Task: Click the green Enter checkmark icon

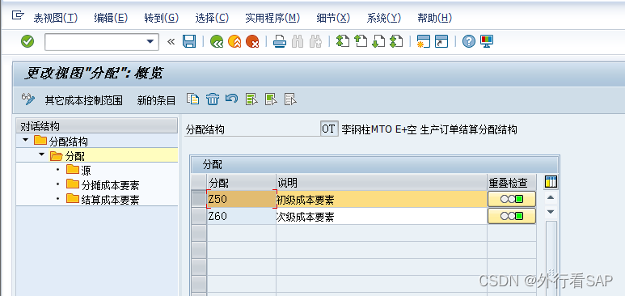Action: [27, 41]
